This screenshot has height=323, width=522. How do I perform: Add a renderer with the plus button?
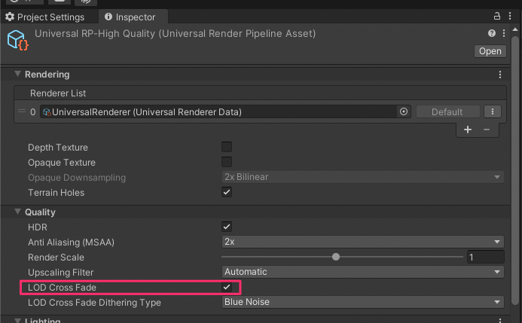click(468, 130)
